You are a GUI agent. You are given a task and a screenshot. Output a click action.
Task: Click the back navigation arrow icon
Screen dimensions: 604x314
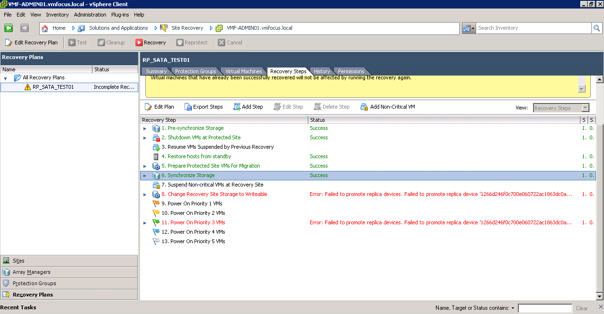tap(9, 28)
